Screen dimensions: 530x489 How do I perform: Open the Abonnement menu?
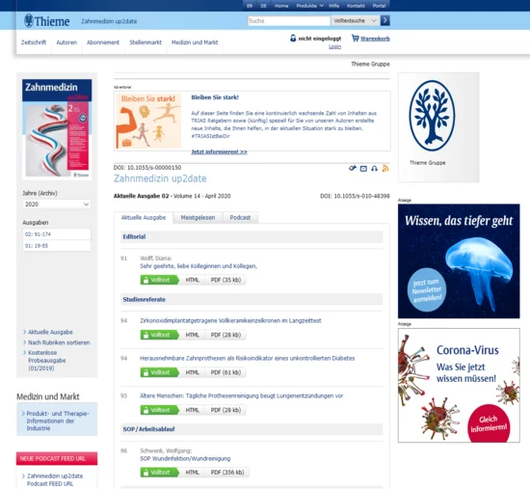pyautogui.click(x=103, y=42)
